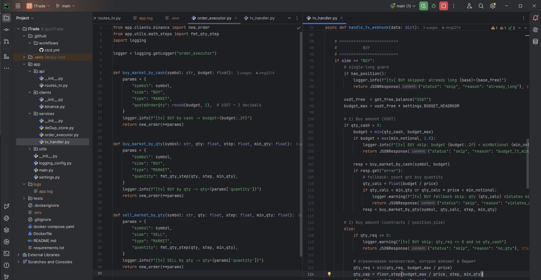Open the Notifications panel
Viewport: 541px width, 280px height.
[535, 18]
